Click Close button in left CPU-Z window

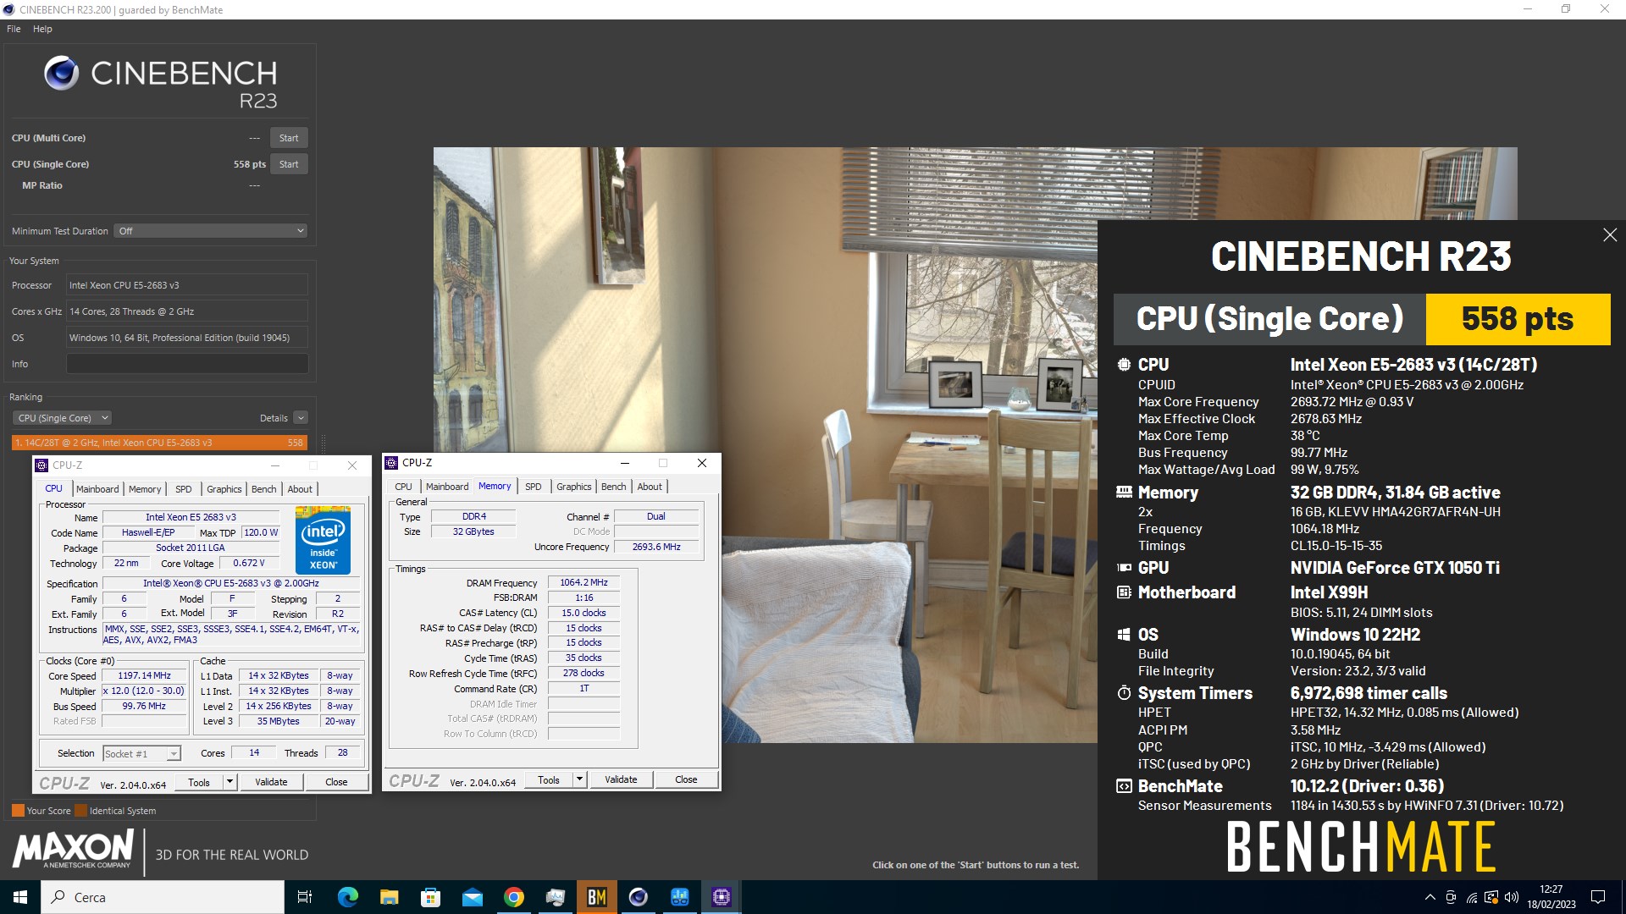pos(336,782)
